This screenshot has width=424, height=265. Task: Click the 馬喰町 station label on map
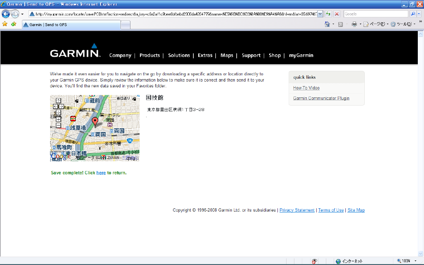63,147
